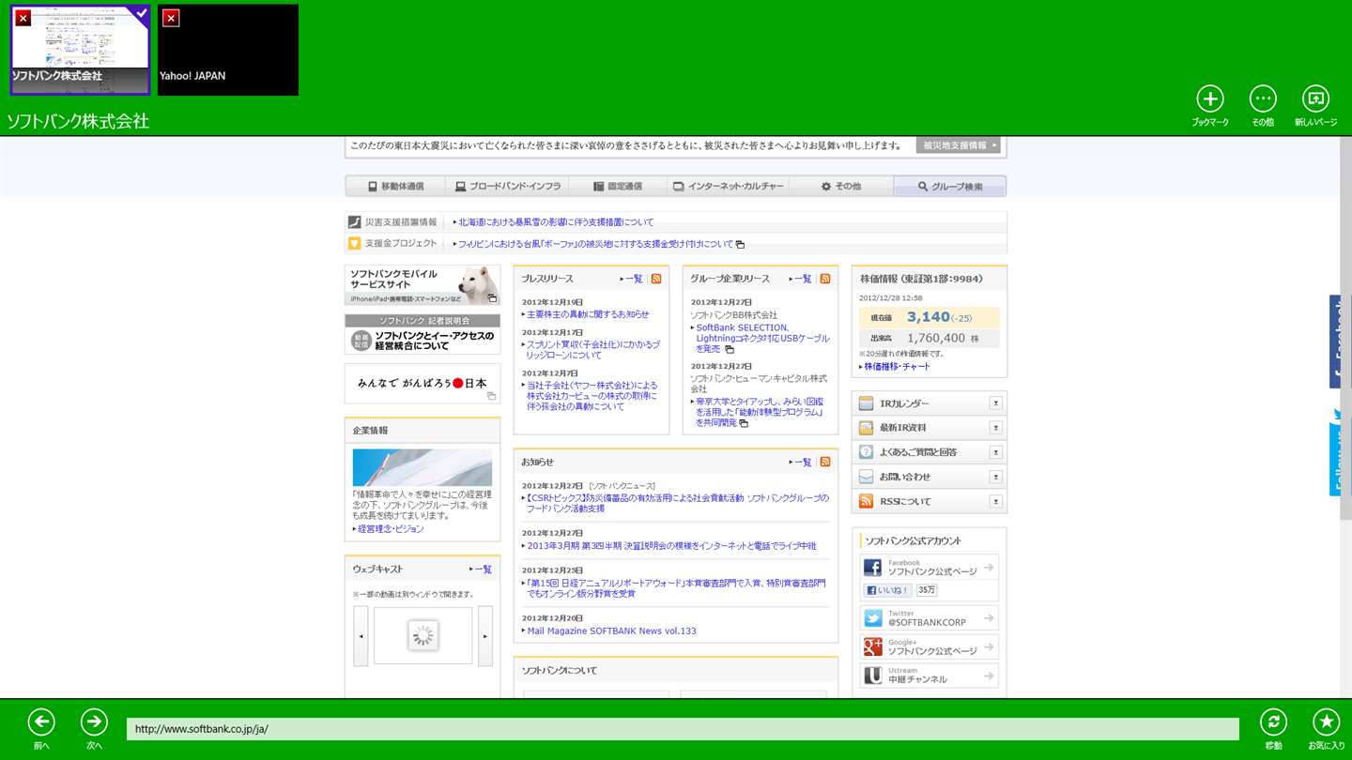The width and height of the screenshot is (1352, 760).
Task: Click previous arrow in ウェブキャスト carousel
Action: [361, 636]
